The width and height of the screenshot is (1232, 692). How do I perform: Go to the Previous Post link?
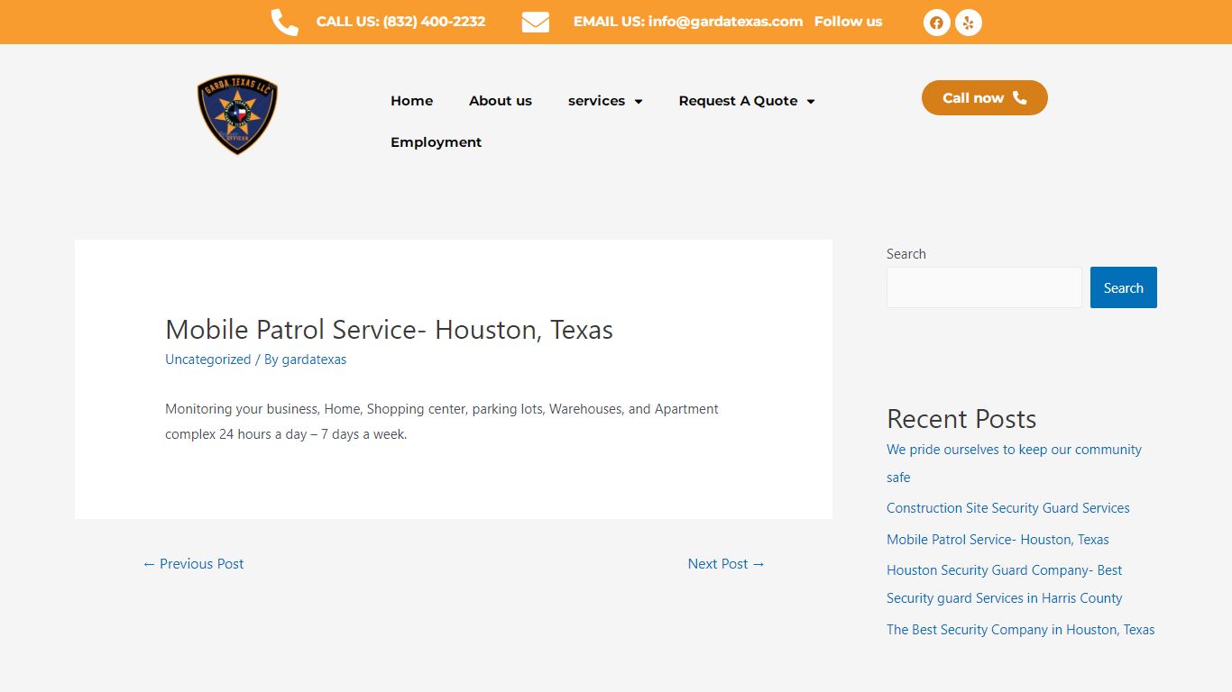click(x=193, y=564)
